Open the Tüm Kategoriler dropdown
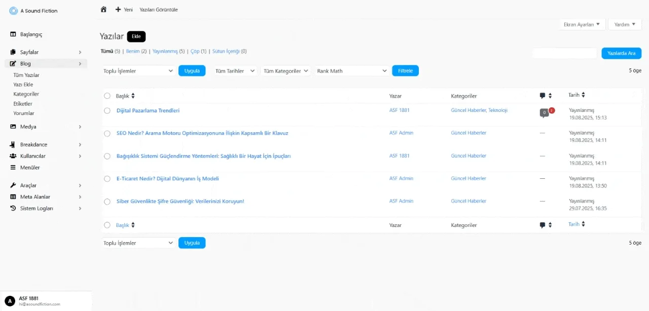This screenshot has width=649, height=311. click(286, 71)
